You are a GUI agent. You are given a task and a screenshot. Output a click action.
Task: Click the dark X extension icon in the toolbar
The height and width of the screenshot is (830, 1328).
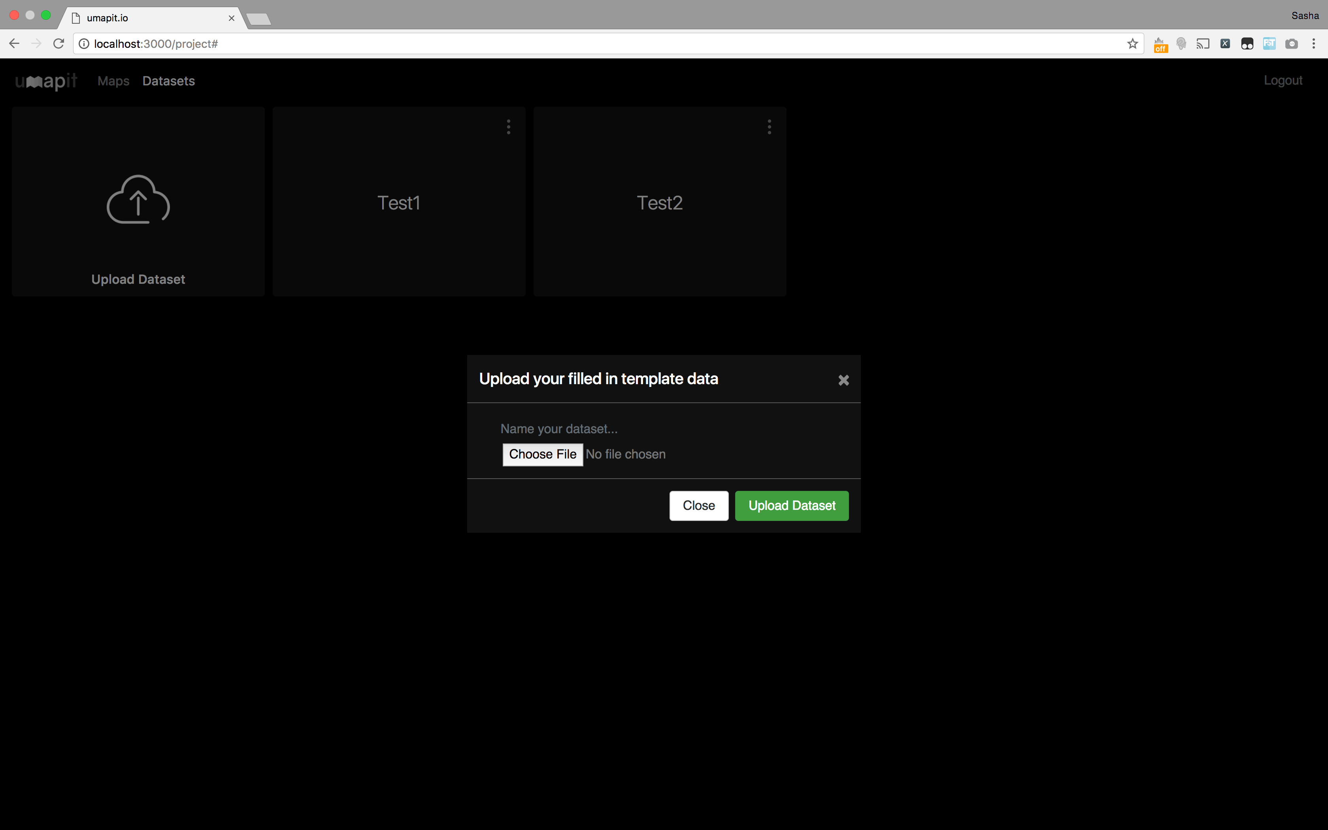click(x=1225, y=43)
